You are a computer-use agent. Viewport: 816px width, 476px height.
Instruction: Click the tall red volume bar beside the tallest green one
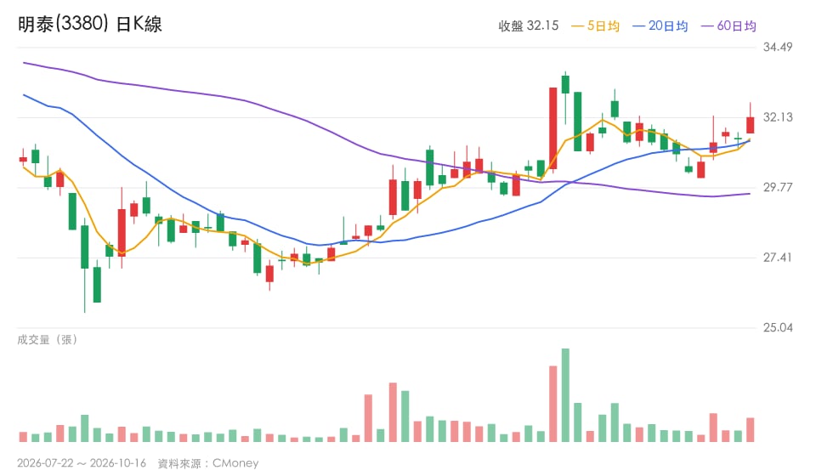pos(552,405)
